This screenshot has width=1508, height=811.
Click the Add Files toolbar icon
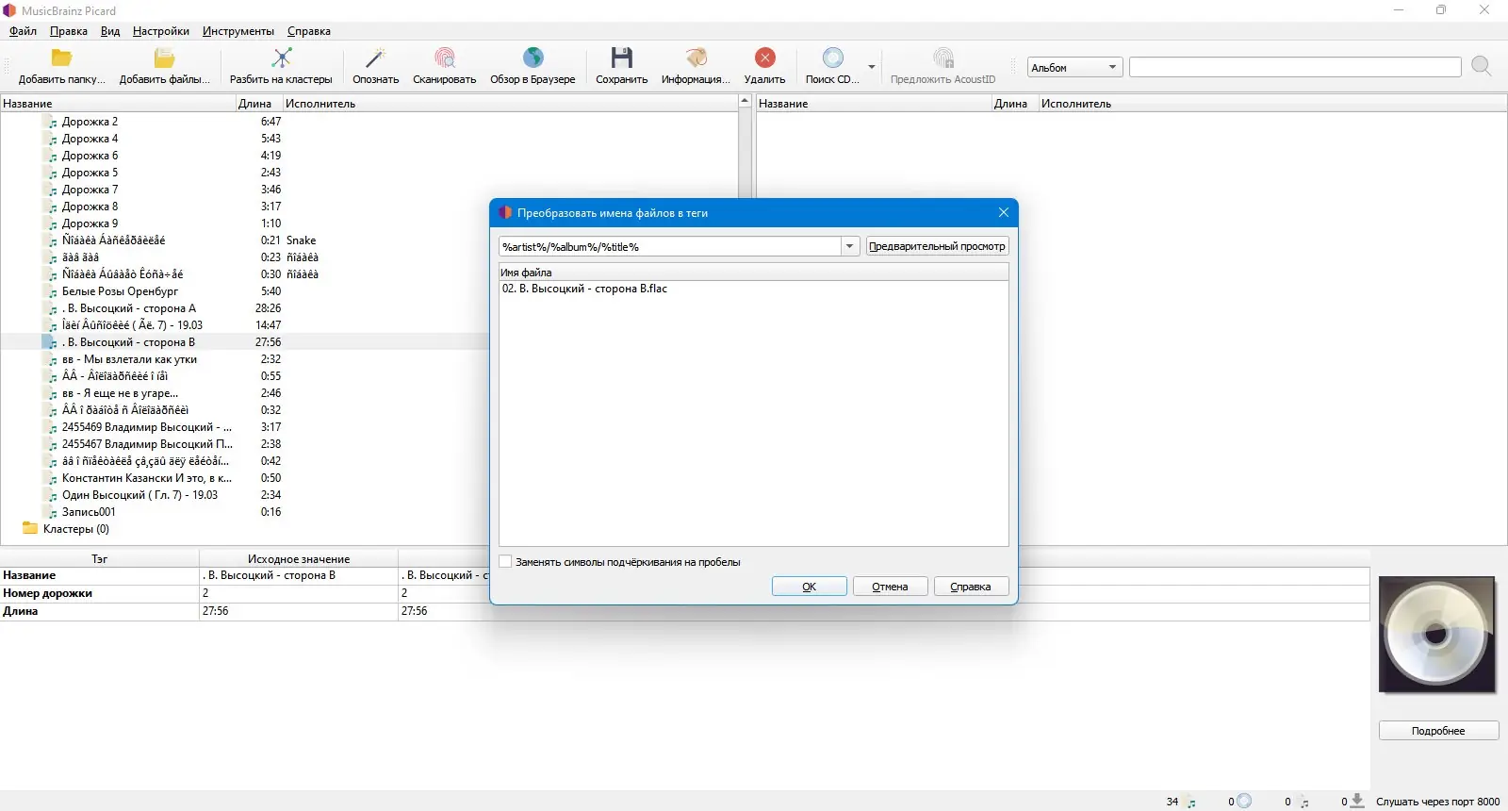164,58
